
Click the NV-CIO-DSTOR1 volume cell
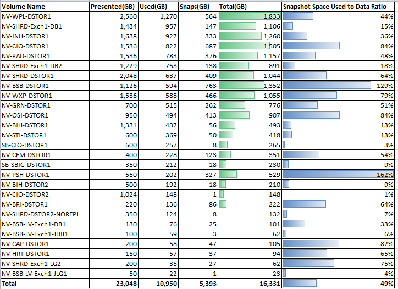45,46
